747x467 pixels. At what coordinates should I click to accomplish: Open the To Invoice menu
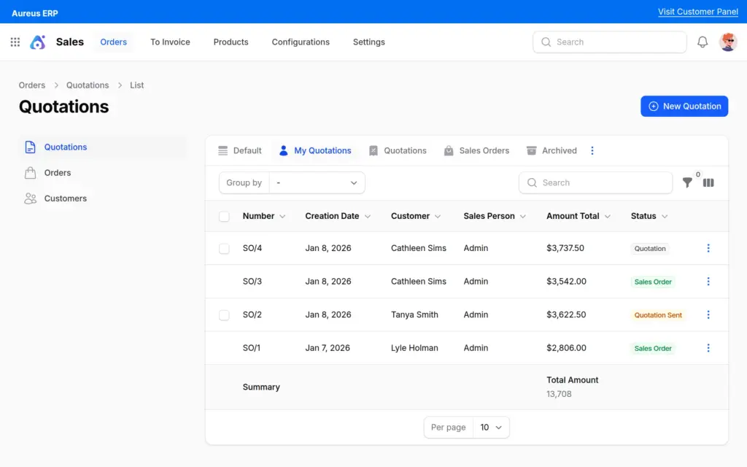tap(170, 42)
